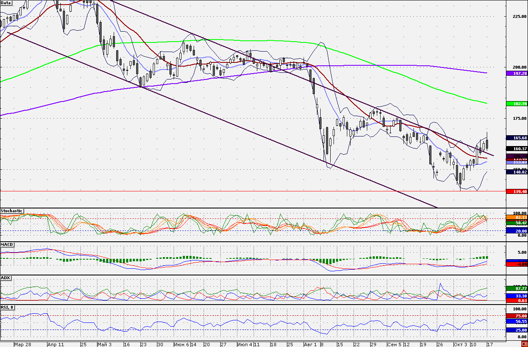Image resolution: width=528 pixels, height=347 pixels.
Task: Click the purple 197.28 price tag
Action: coord(516,73)
